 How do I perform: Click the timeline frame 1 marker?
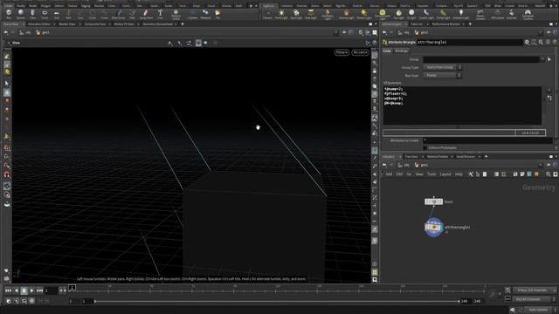72,287
